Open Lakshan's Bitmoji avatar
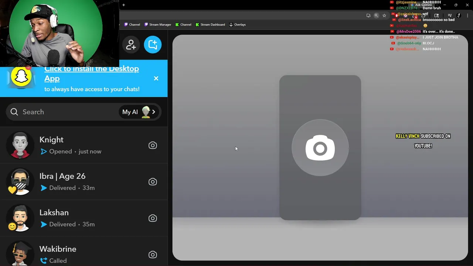 tap(20, 218)
